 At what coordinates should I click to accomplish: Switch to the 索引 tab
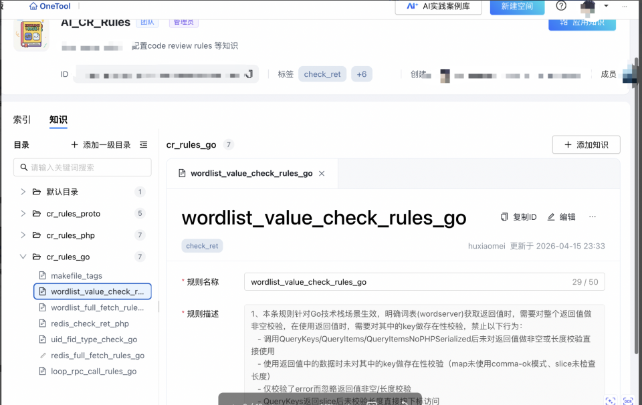point(21,120)
